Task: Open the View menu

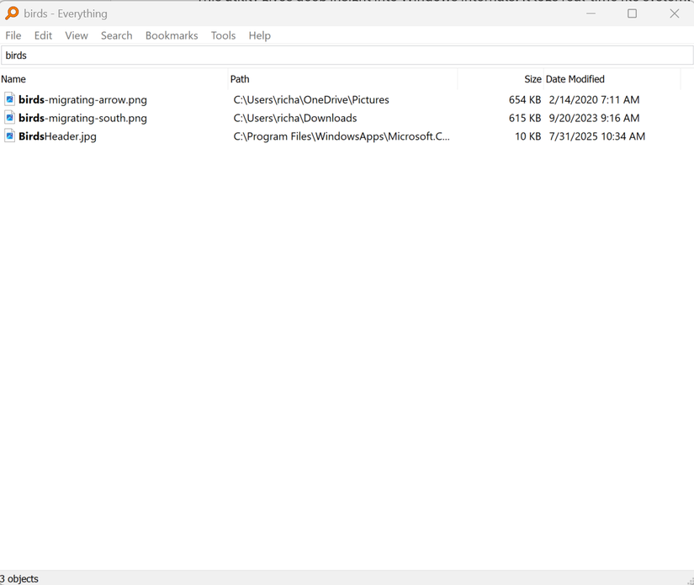Action: pyautogui.click(x=76, y=35)
